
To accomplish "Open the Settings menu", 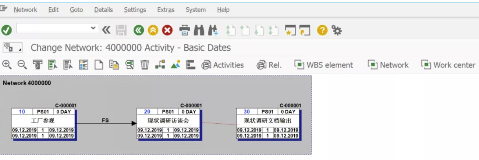I will 135,10.
